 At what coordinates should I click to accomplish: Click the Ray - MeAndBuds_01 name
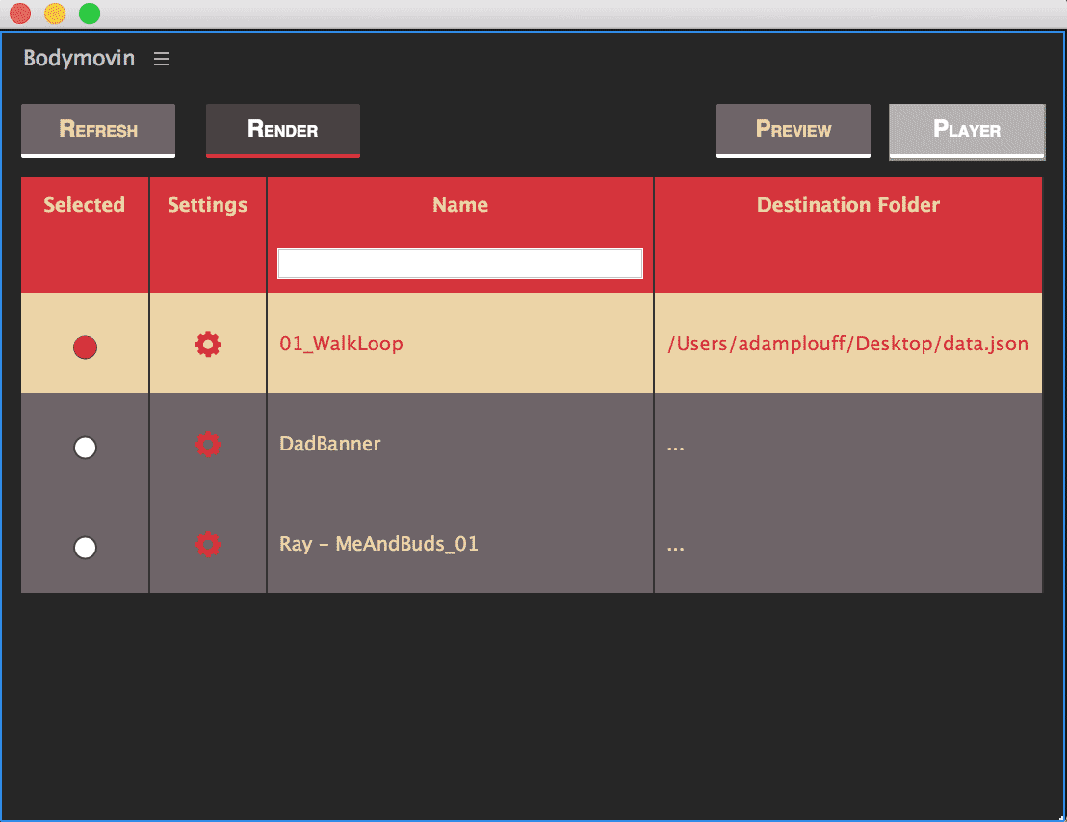(379, 544)
